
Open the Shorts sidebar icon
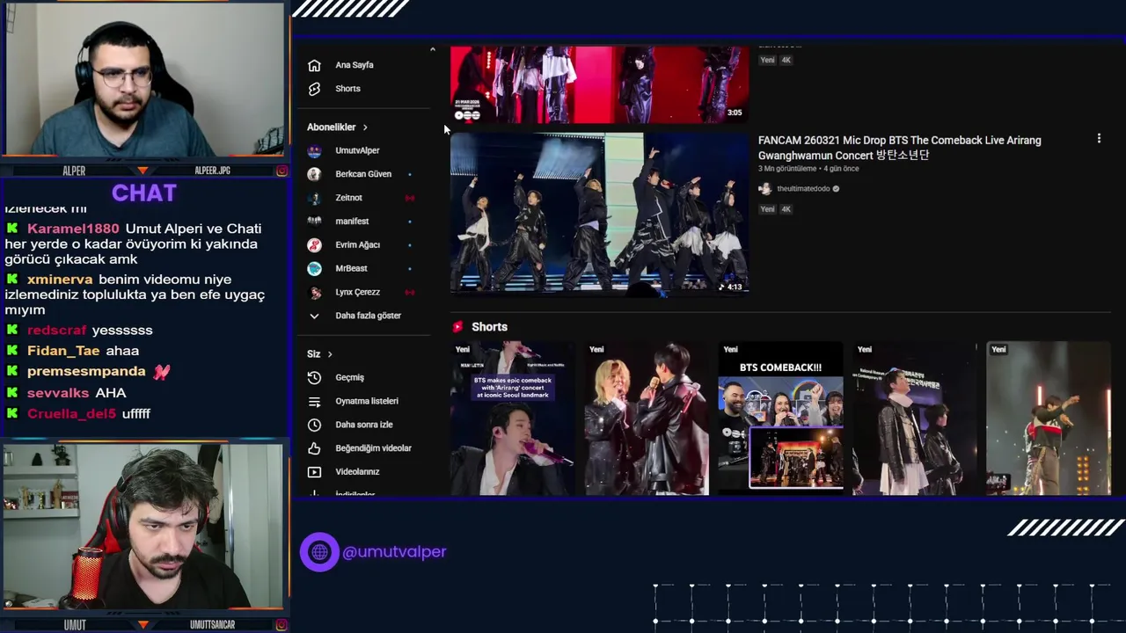pyautogui.click(x=314, y=89)
